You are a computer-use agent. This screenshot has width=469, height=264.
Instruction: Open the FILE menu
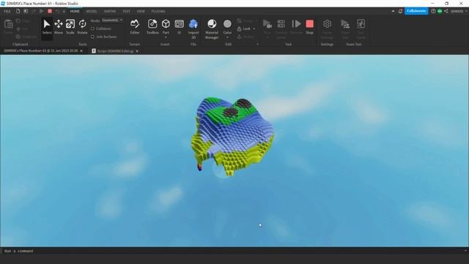[7, 11]
